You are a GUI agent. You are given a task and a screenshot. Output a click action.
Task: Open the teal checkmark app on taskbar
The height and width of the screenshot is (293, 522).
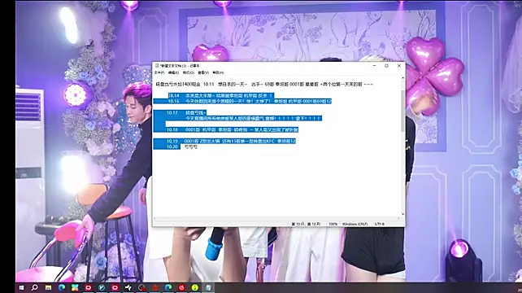[x=102, y=287]
